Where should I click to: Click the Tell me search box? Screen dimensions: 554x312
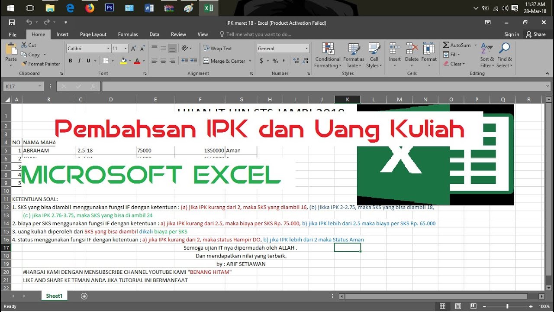(255, 34)
